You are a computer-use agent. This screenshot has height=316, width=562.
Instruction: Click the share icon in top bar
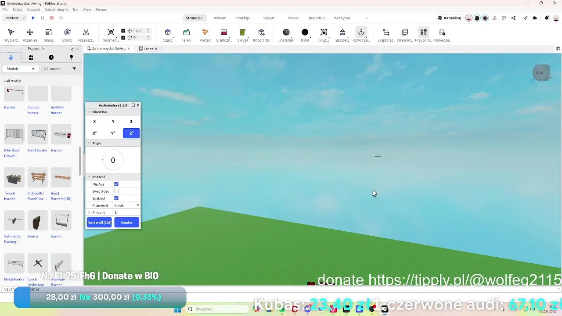(513, 18)
